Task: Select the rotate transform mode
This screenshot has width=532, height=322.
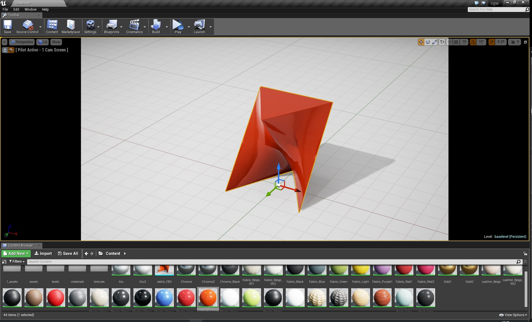Action: [428, 42]
